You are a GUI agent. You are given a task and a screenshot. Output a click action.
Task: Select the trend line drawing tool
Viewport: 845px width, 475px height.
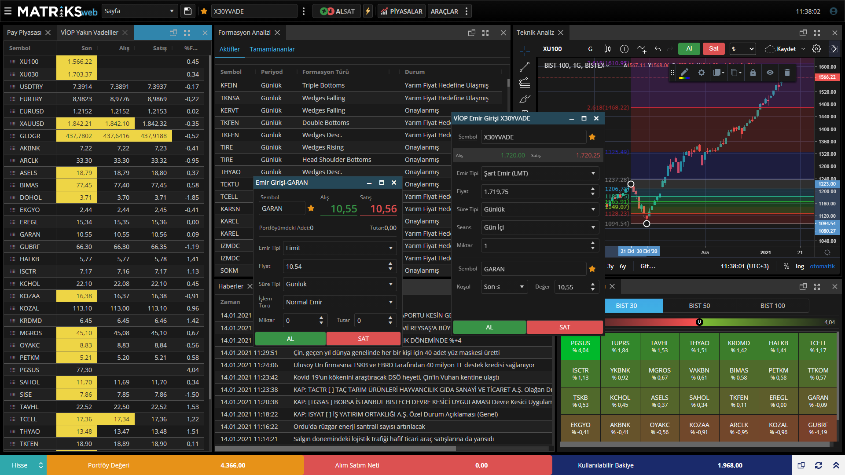pos(525,67)
